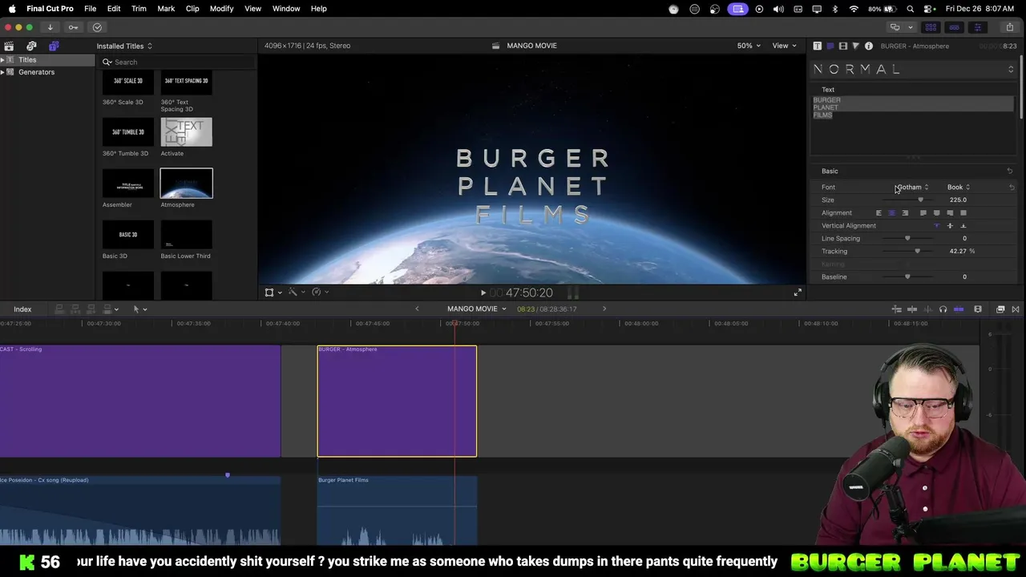Screen dimensions: 1026x577
Task: Click the Import Media arrow button
Action: coord(50,27)
